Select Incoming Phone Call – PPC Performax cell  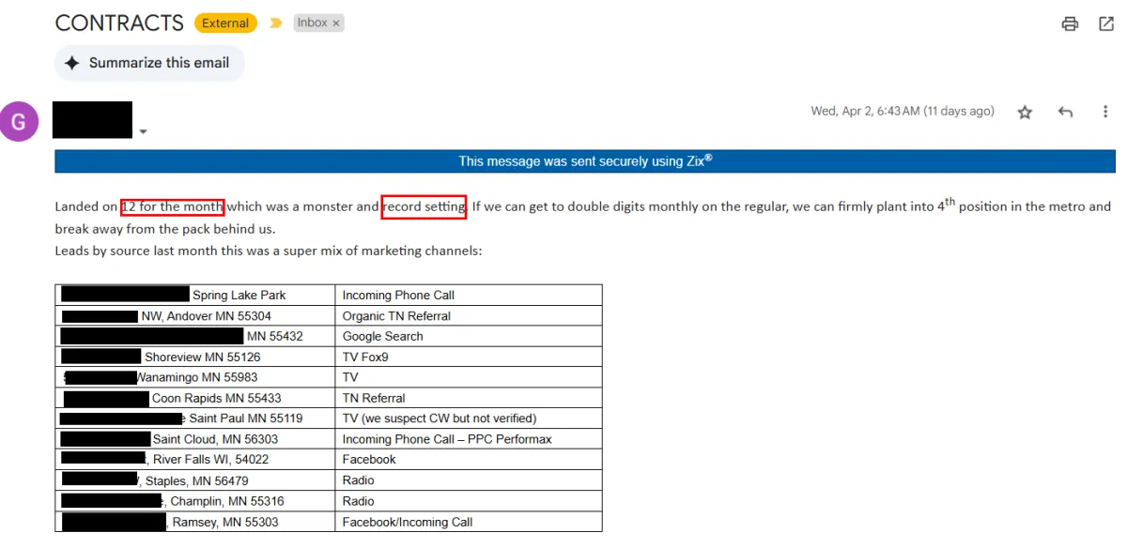pos(469,439)
